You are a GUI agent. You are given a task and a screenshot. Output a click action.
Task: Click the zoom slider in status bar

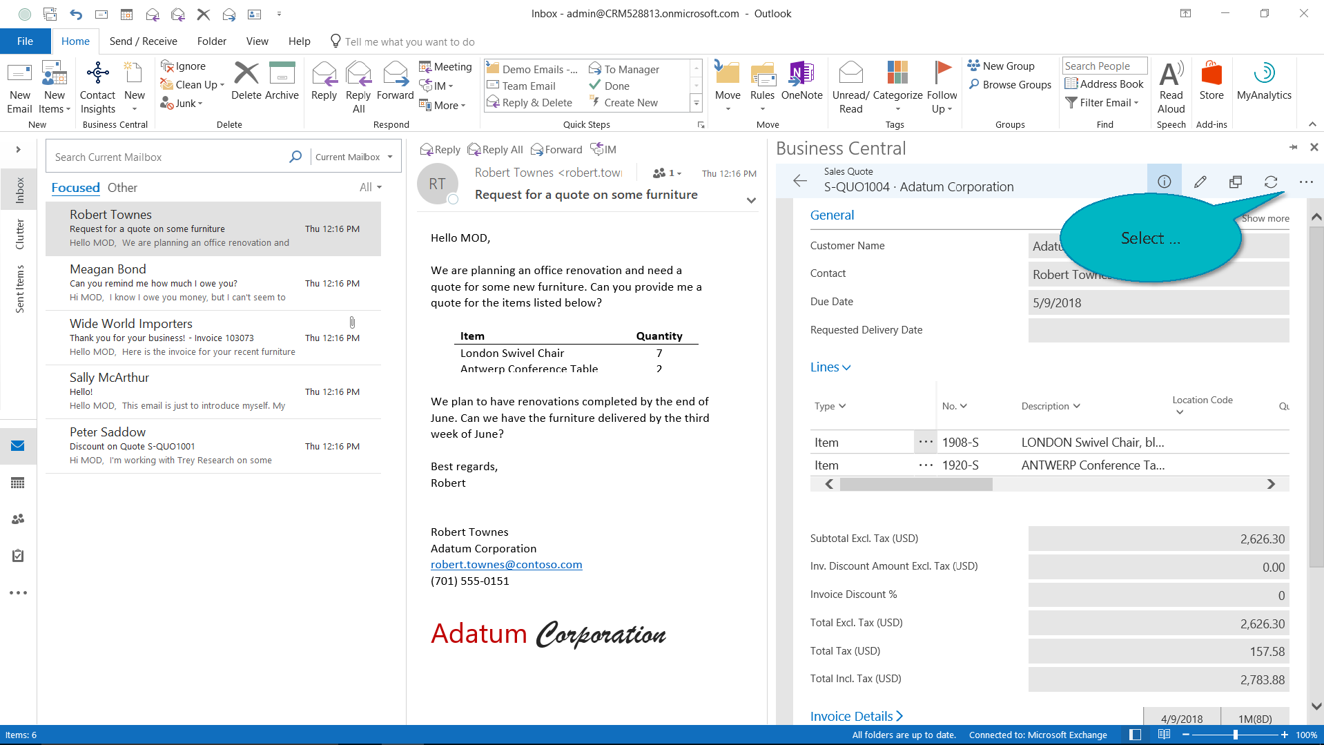pyautogui.click(x=1235, y=735)
